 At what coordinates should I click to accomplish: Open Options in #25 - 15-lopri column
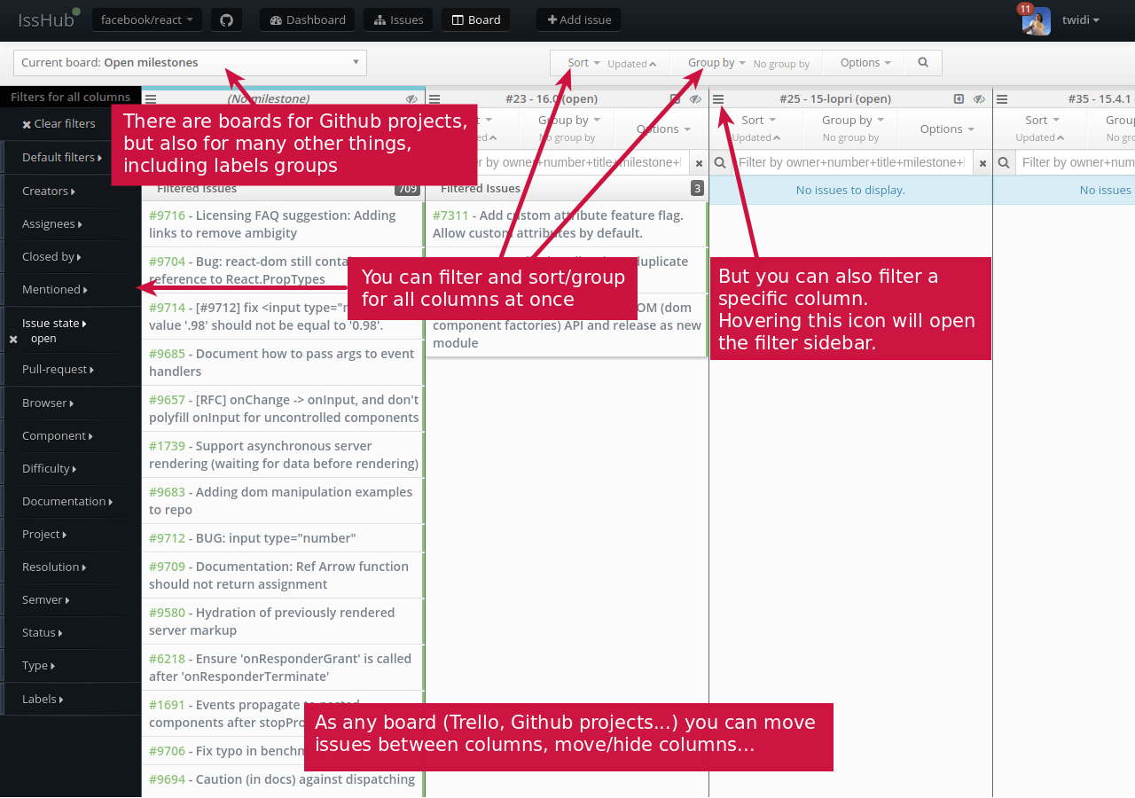(945, 129)
